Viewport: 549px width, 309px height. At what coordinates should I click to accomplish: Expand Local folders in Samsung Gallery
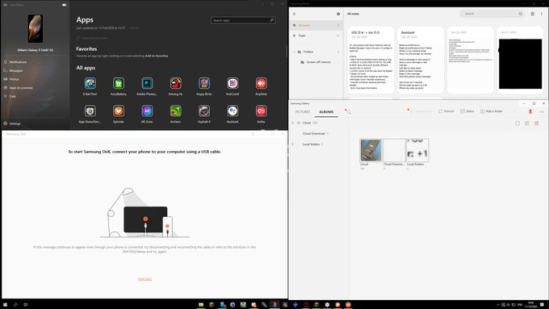point(293,144)
